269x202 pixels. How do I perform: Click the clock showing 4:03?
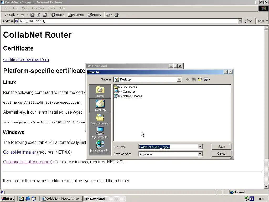(x=261, y=199)
